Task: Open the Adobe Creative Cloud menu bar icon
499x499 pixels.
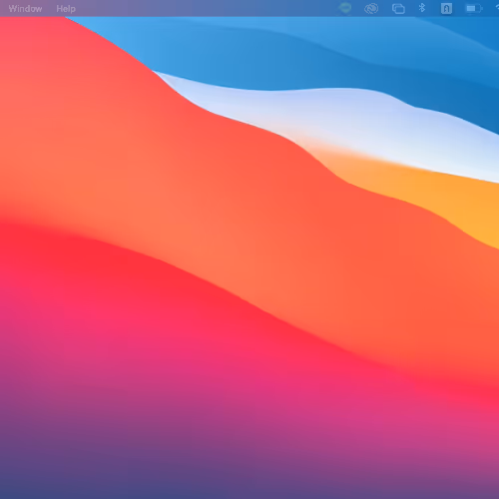Action: pyautogui.click(x=371, y=8)
